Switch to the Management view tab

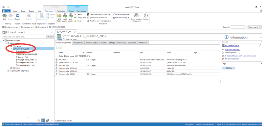(x=78, y=43)
